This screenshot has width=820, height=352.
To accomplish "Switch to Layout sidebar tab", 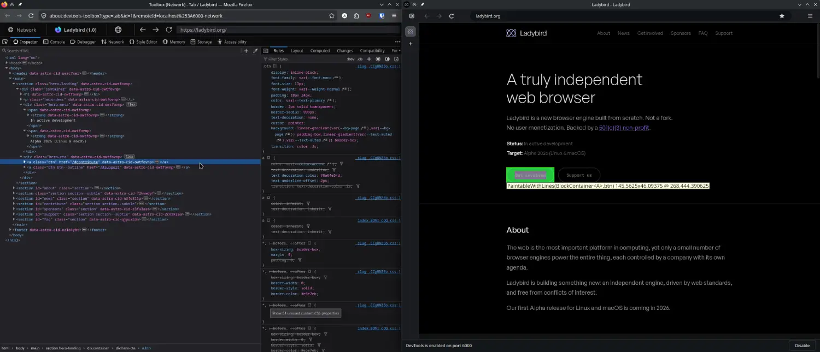I will [297, 51].
